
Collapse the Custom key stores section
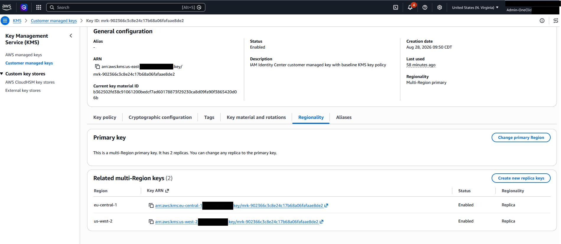(x=2, y=74)
